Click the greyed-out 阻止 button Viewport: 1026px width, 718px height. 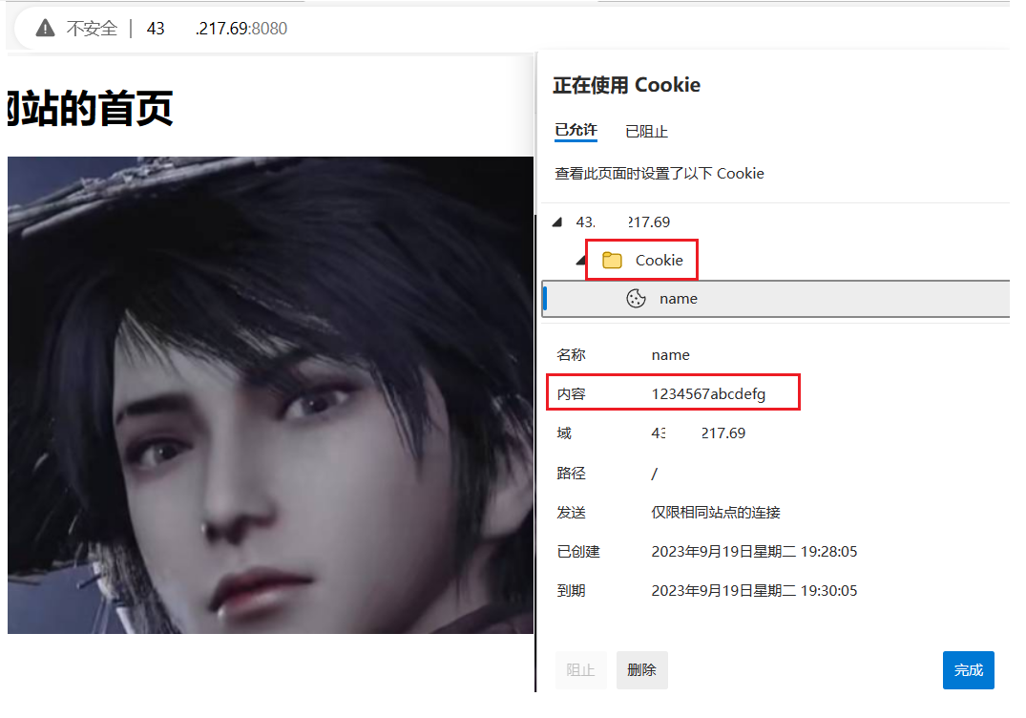tap(581, 669)
